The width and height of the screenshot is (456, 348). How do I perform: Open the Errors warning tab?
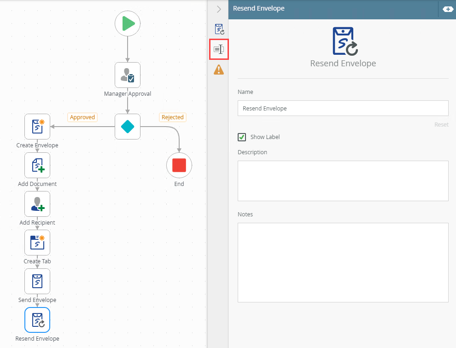[x=219, y=70]
